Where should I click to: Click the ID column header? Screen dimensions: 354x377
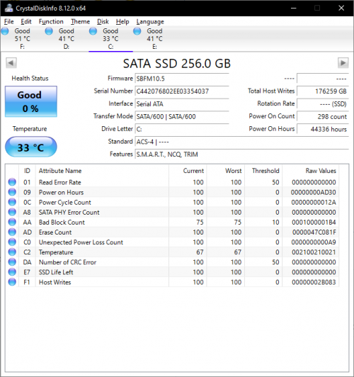tap(27, 171)
